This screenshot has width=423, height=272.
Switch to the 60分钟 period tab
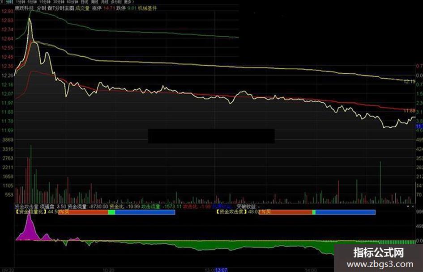point(73,2)
